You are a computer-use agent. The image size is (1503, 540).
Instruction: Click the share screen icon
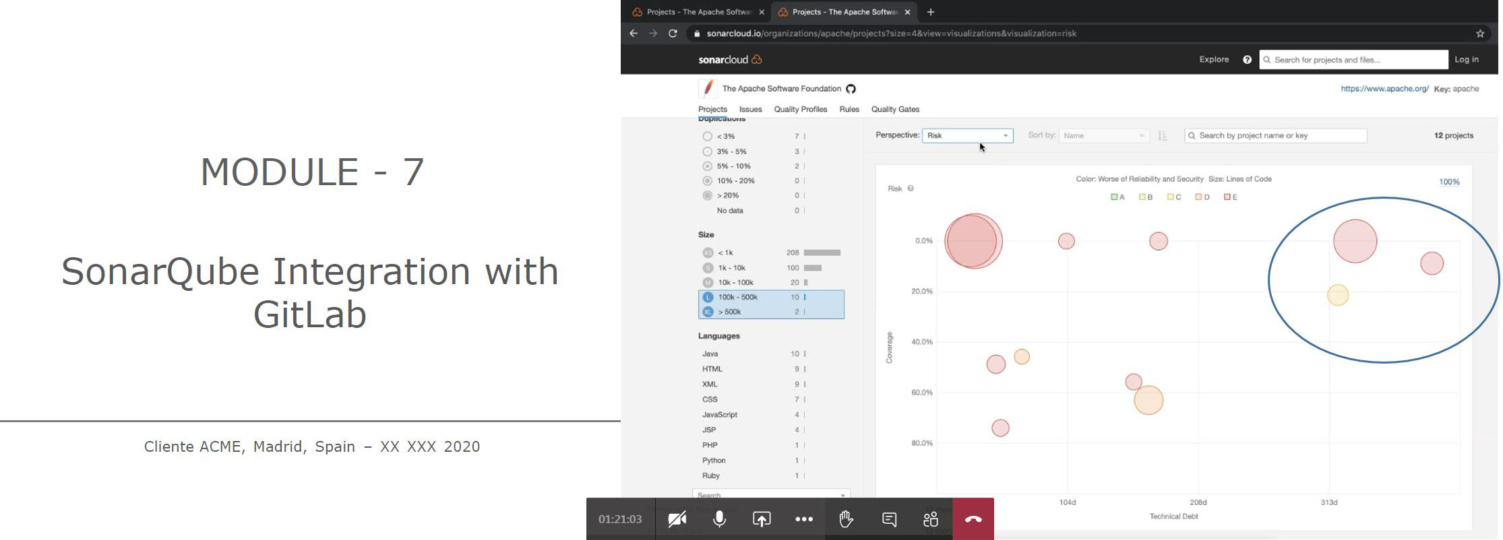pos(762,519)
